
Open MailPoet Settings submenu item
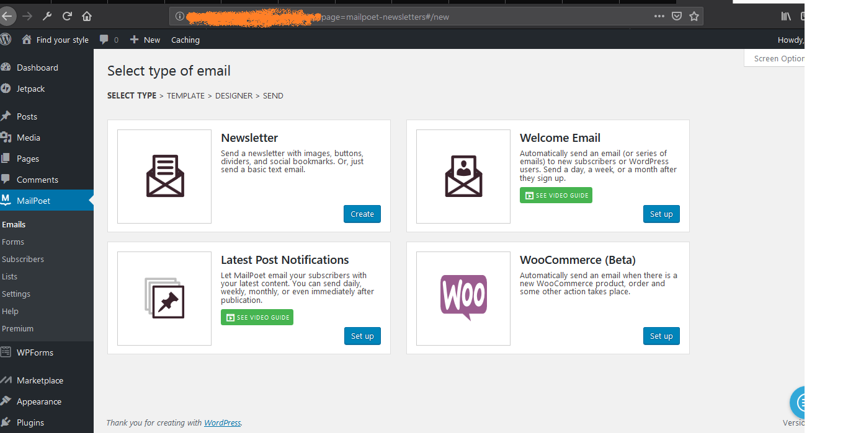click(x=16, y=294)
